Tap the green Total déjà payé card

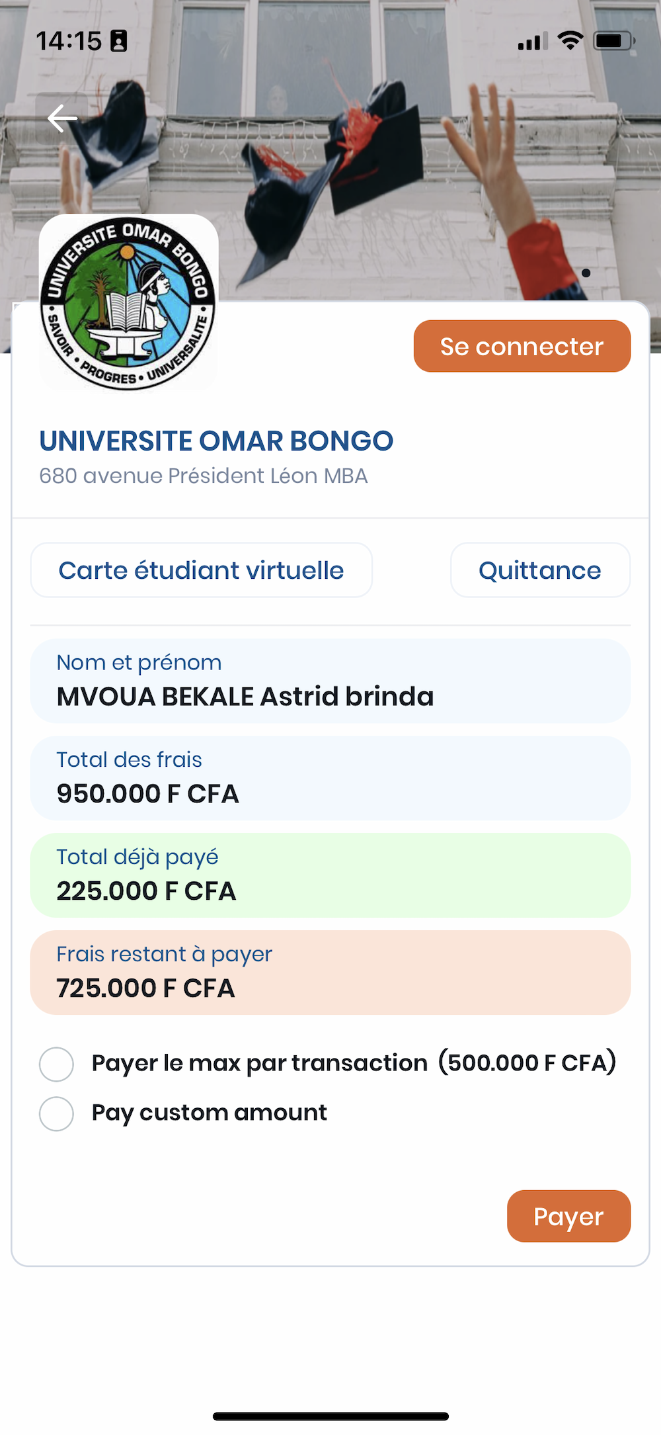pos(330,875)
